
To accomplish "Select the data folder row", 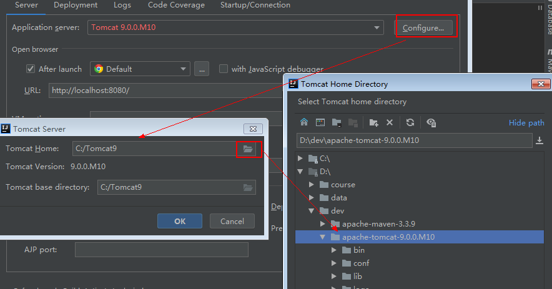I will point(419,197).
